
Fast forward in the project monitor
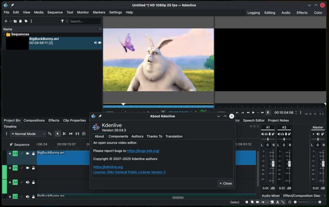[x=262, y=113]
